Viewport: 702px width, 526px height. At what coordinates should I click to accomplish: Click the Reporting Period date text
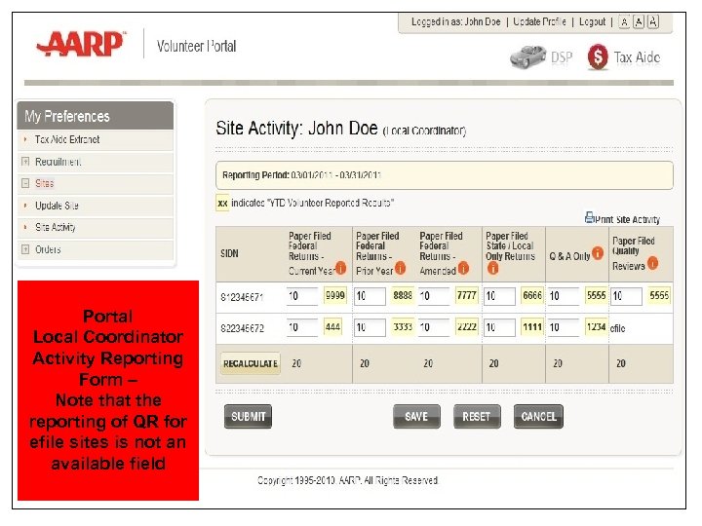(335, 175)
